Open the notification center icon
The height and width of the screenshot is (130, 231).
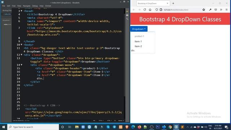coord(226,127)
